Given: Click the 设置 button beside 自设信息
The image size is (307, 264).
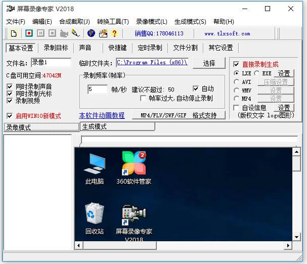Looking at the screenshot, I should pyautogui.click(x=284, y=108).
